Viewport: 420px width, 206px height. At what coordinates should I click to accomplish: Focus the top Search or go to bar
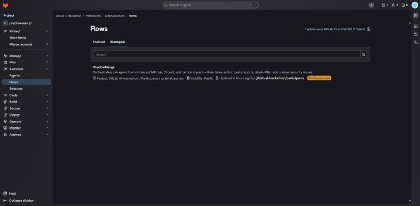(x=211, y=5)
